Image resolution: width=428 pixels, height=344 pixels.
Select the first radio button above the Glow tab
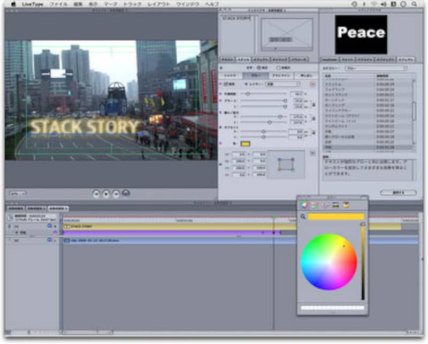(x=259, y=68)
